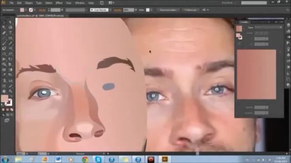Open Arrange Documents dropdown
Screen dimensions: 291x163
tap(111, 3)
